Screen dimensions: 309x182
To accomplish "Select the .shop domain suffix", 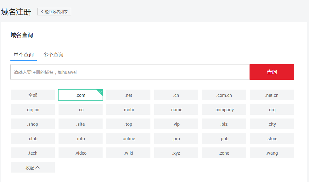I will 33,124.
